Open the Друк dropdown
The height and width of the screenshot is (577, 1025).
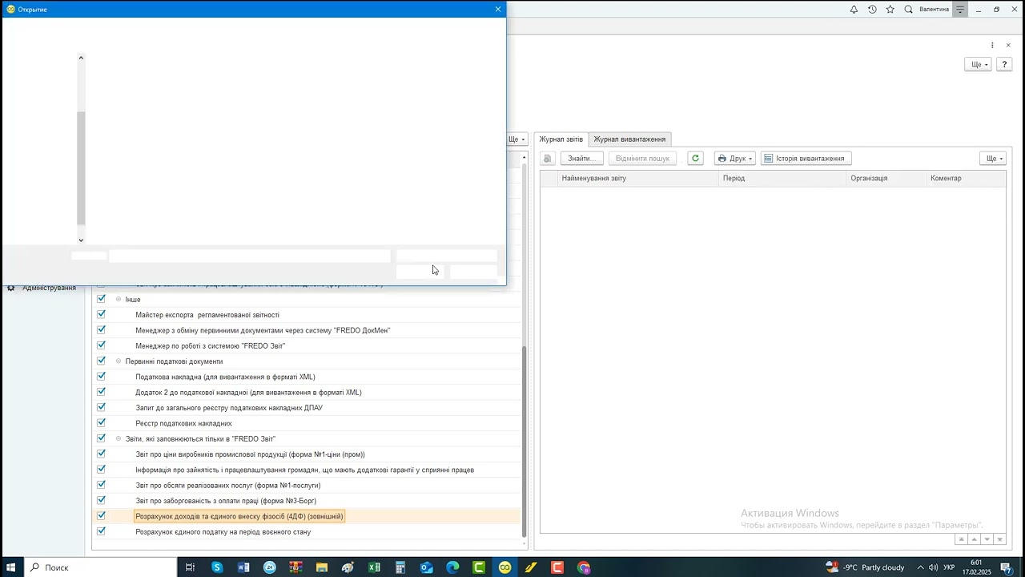click(x=734, y=159)
